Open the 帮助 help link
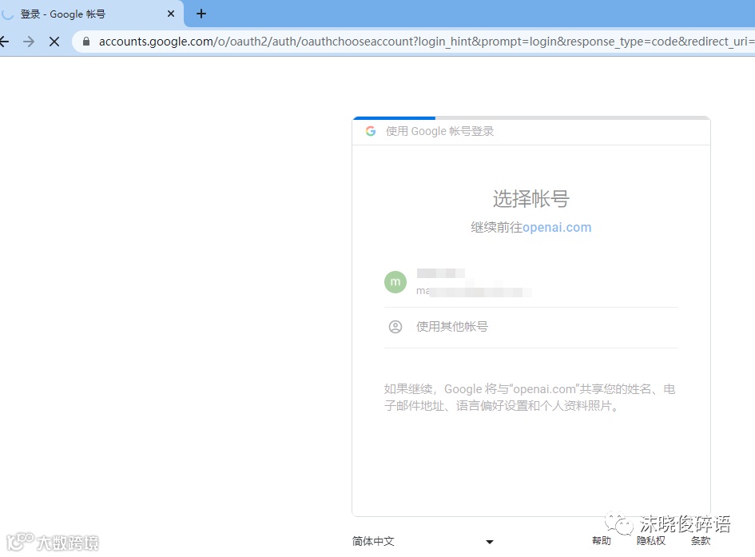Image resolution: width=755 pixels, height=557 pixels. coord(602,541)
